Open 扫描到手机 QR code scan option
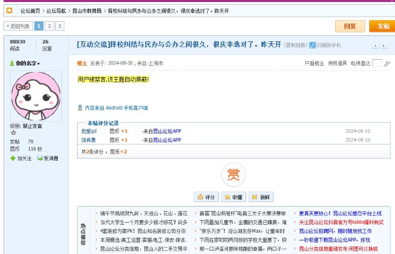The height and width of the screenshot is (254, 395). 325,45
